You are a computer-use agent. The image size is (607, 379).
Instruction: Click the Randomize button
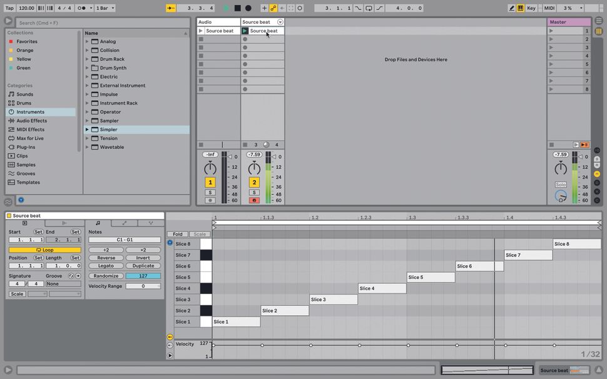106,276
